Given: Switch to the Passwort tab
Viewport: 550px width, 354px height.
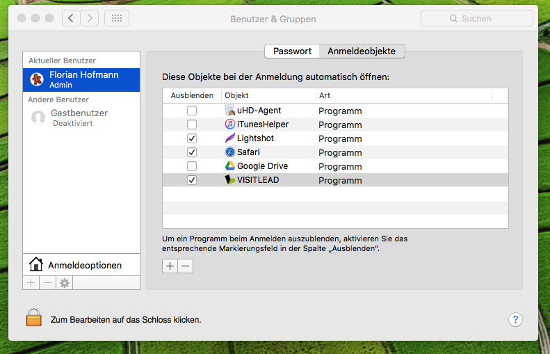Looking at the screenshot, I should pyautogui.click(x=292, y=51).
